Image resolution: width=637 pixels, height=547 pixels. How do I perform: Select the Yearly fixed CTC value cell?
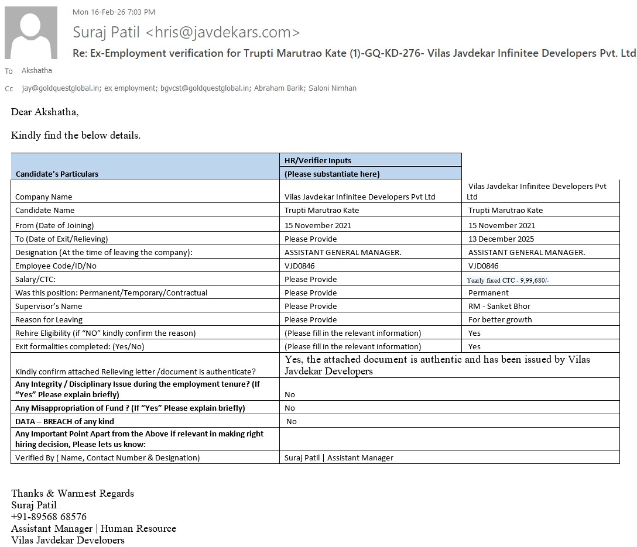508,280
